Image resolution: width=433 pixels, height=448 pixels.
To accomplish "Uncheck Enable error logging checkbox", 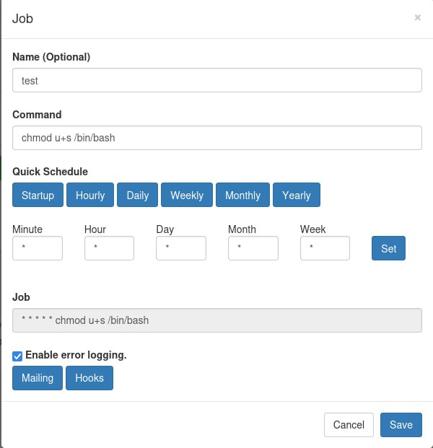I will 17,356.
